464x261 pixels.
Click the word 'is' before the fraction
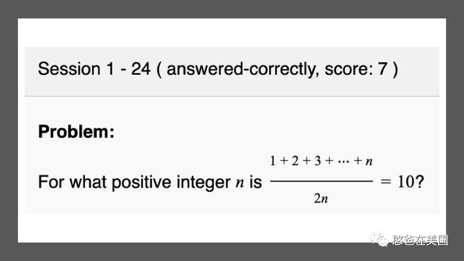[256, 182]
